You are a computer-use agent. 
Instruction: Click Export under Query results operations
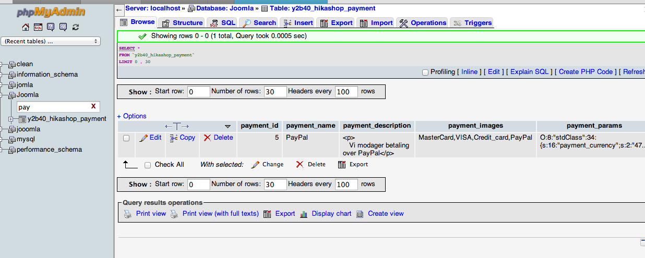tap(285, 214)
